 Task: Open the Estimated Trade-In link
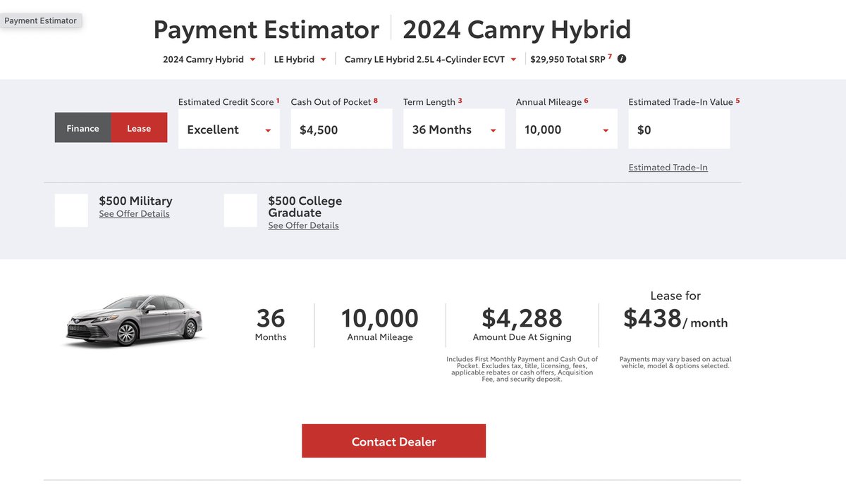tap(668, 168)
